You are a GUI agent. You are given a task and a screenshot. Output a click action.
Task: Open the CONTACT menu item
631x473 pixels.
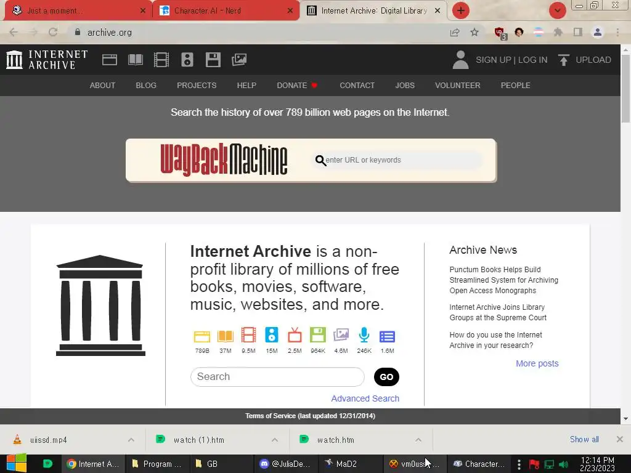pyautogui.click(x=357, y=85)
